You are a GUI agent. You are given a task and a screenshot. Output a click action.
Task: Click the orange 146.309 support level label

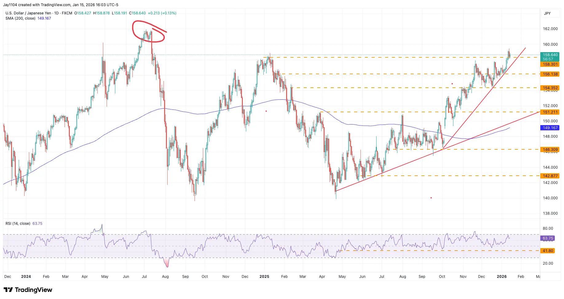tap(550, 150)
